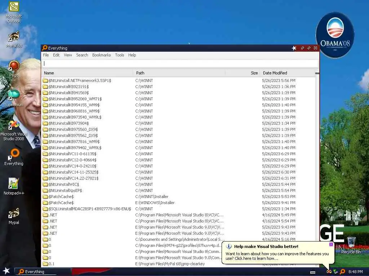Select the Notepad++ desktop shortcut
Viewport: 369px width, 276px height.
tap(14, 187)
